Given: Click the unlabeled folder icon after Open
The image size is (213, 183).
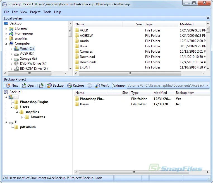Looking at the screenshot, I should click(41, 86).
